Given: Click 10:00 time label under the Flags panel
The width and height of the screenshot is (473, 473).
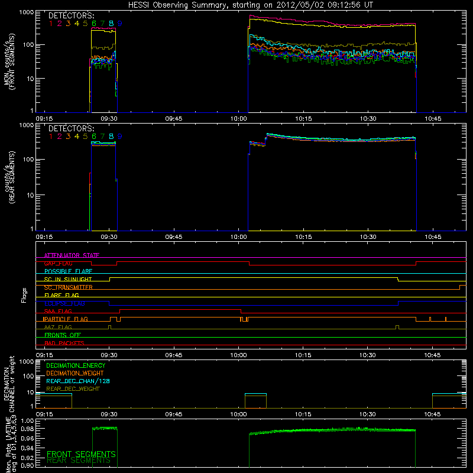Looking at the screenshot, I should point(238,355).
